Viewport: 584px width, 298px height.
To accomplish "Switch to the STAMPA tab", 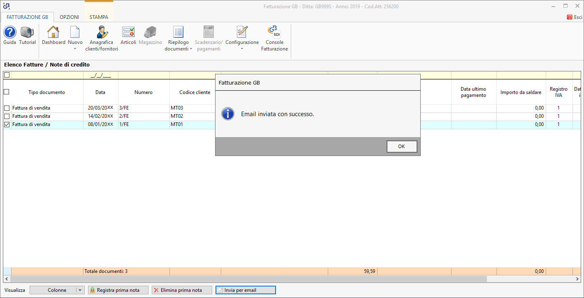I will pos(99,17).
